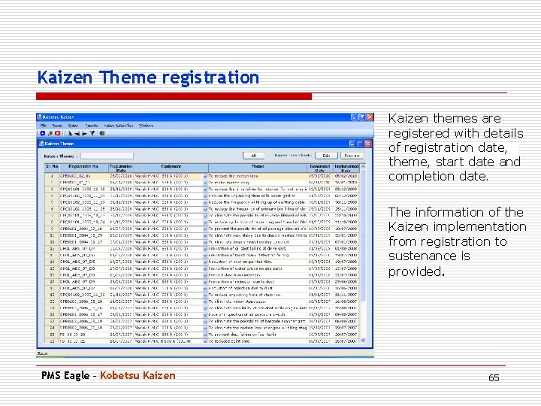Select theme 'Reduction of rejection due to dust'

coord(241,288)
